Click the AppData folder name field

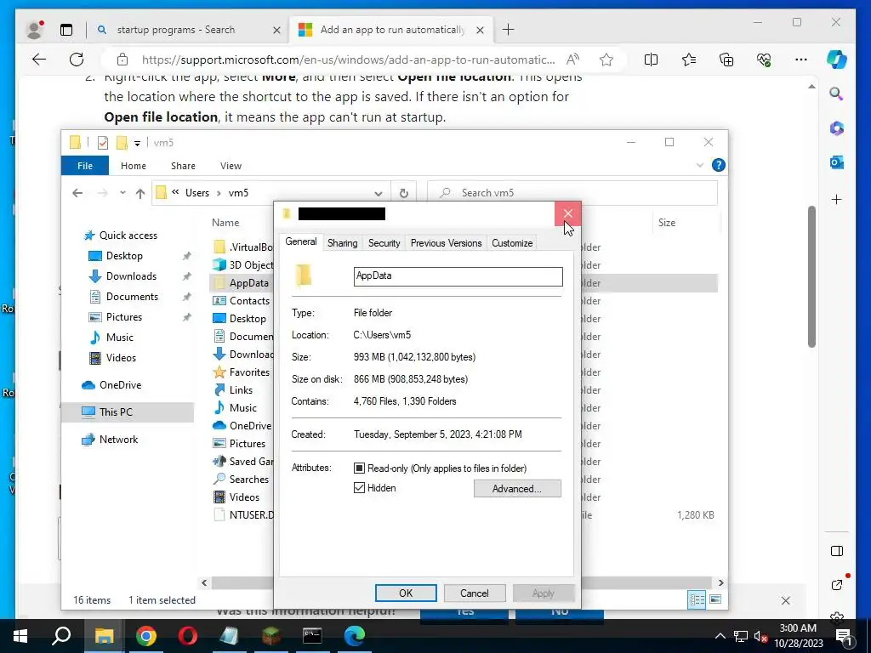pos(458,276)
